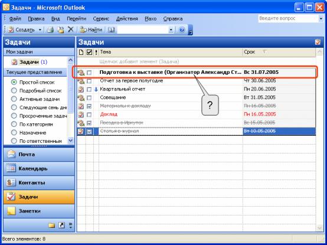Select Активные задачи view
The height and width of the screenshot is (245, 327).
click(14, 99)
